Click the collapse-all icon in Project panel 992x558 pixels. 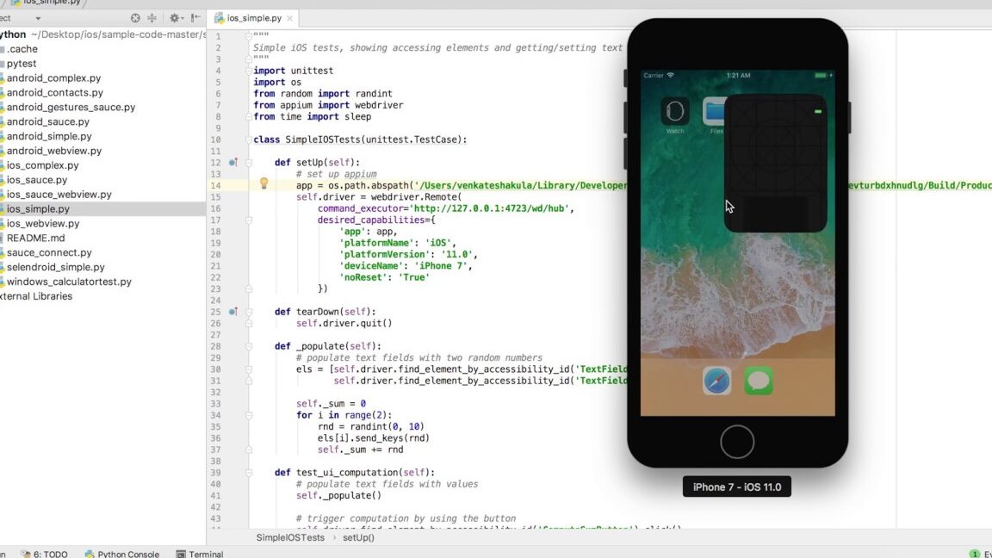(152, 18)
